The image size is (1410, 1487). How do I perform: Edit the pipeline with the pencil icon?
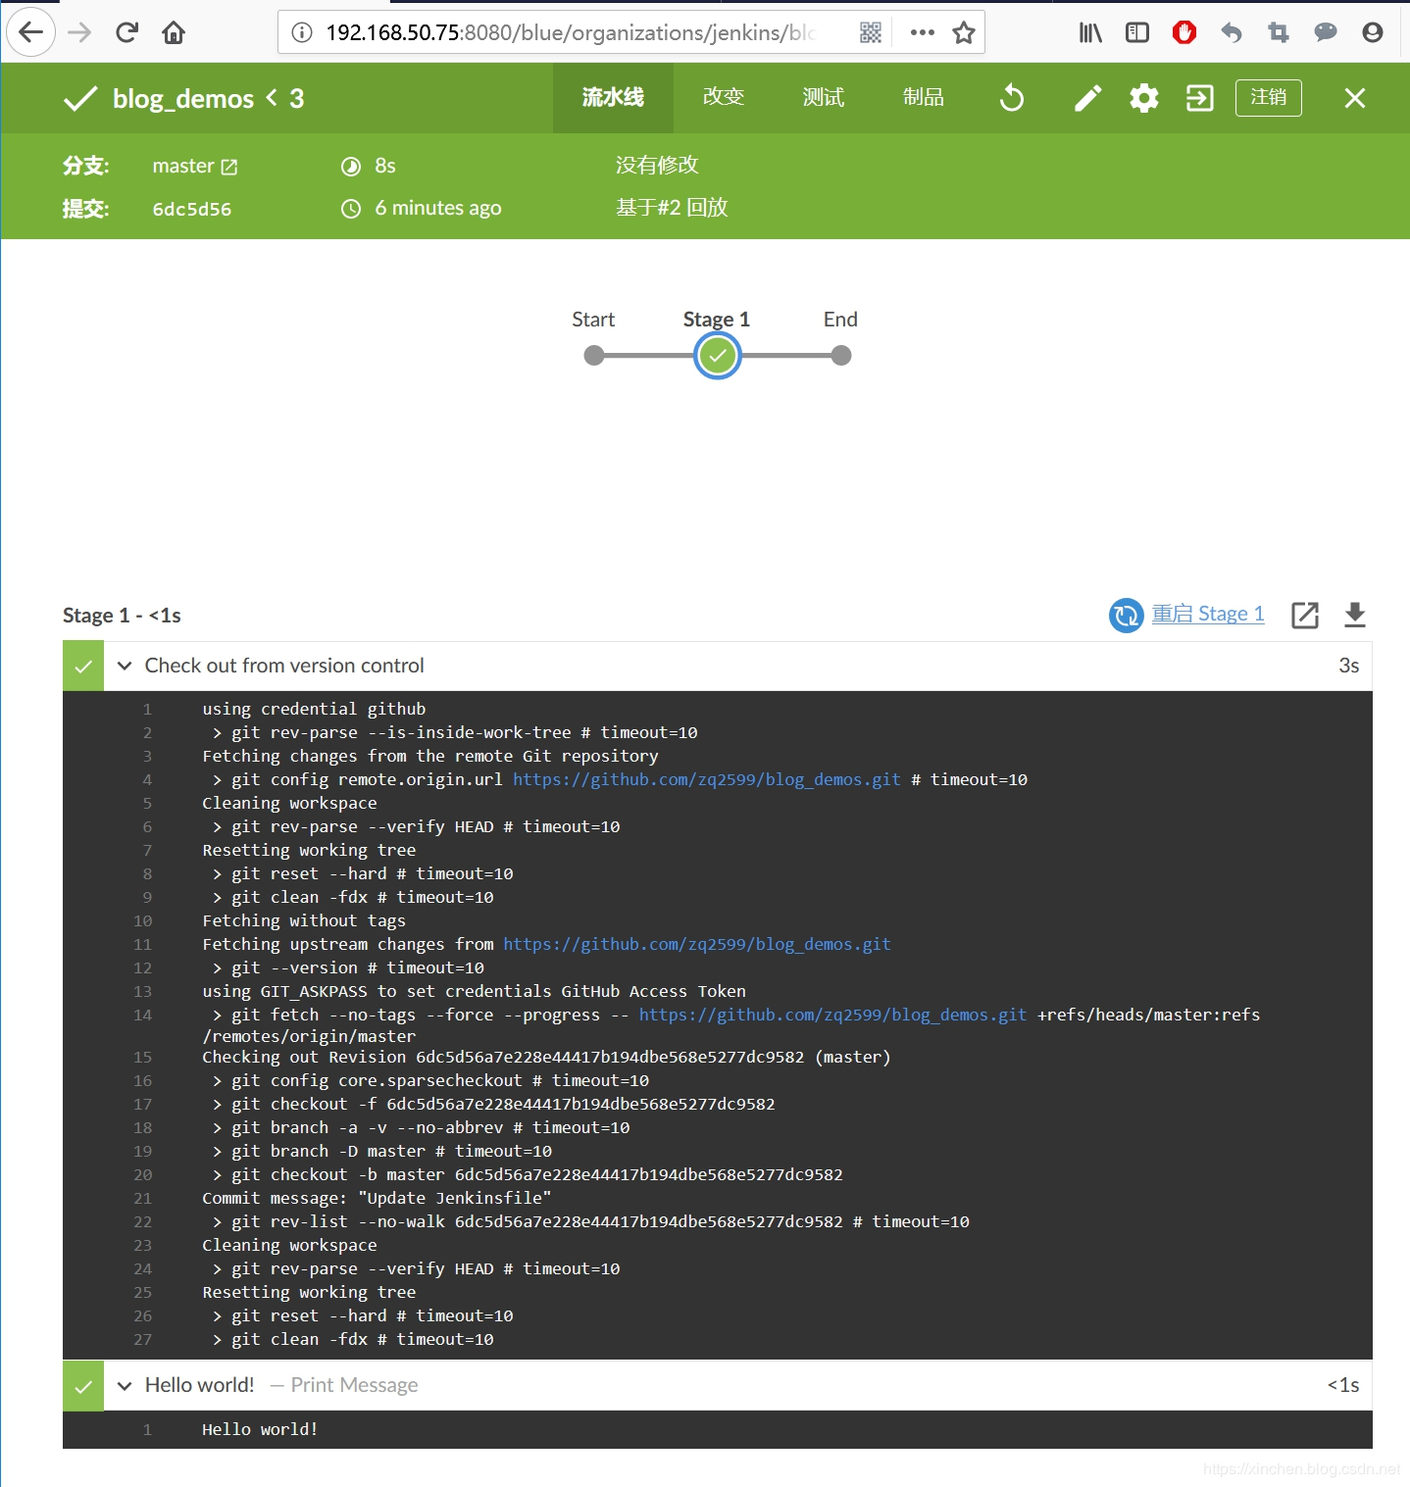click(1087, 98)
